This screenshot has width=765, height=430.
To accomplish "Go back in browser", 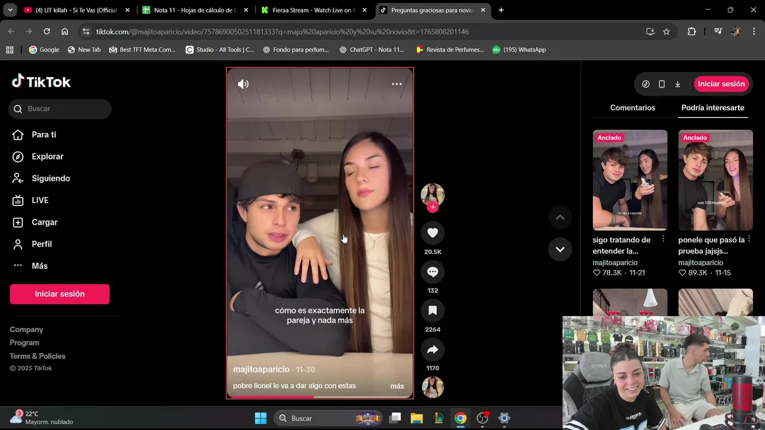I will [11, 32].
